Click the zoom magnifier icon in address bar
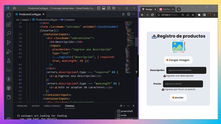The height and width of the screenshot is (124, 221). (183, 15)
